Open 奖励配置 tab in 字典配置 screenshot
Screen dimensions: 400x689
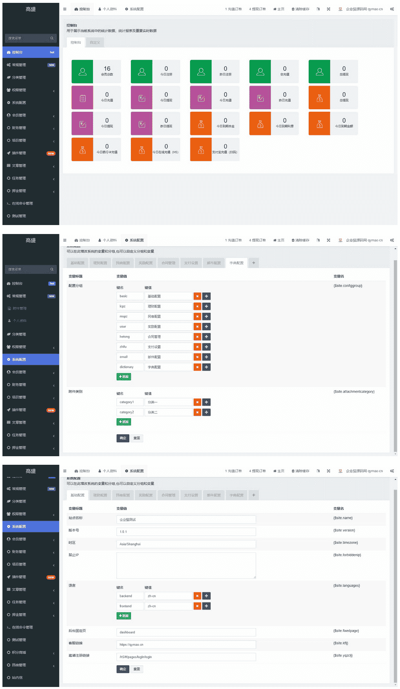pyautogui.click(x=146, y=263)
